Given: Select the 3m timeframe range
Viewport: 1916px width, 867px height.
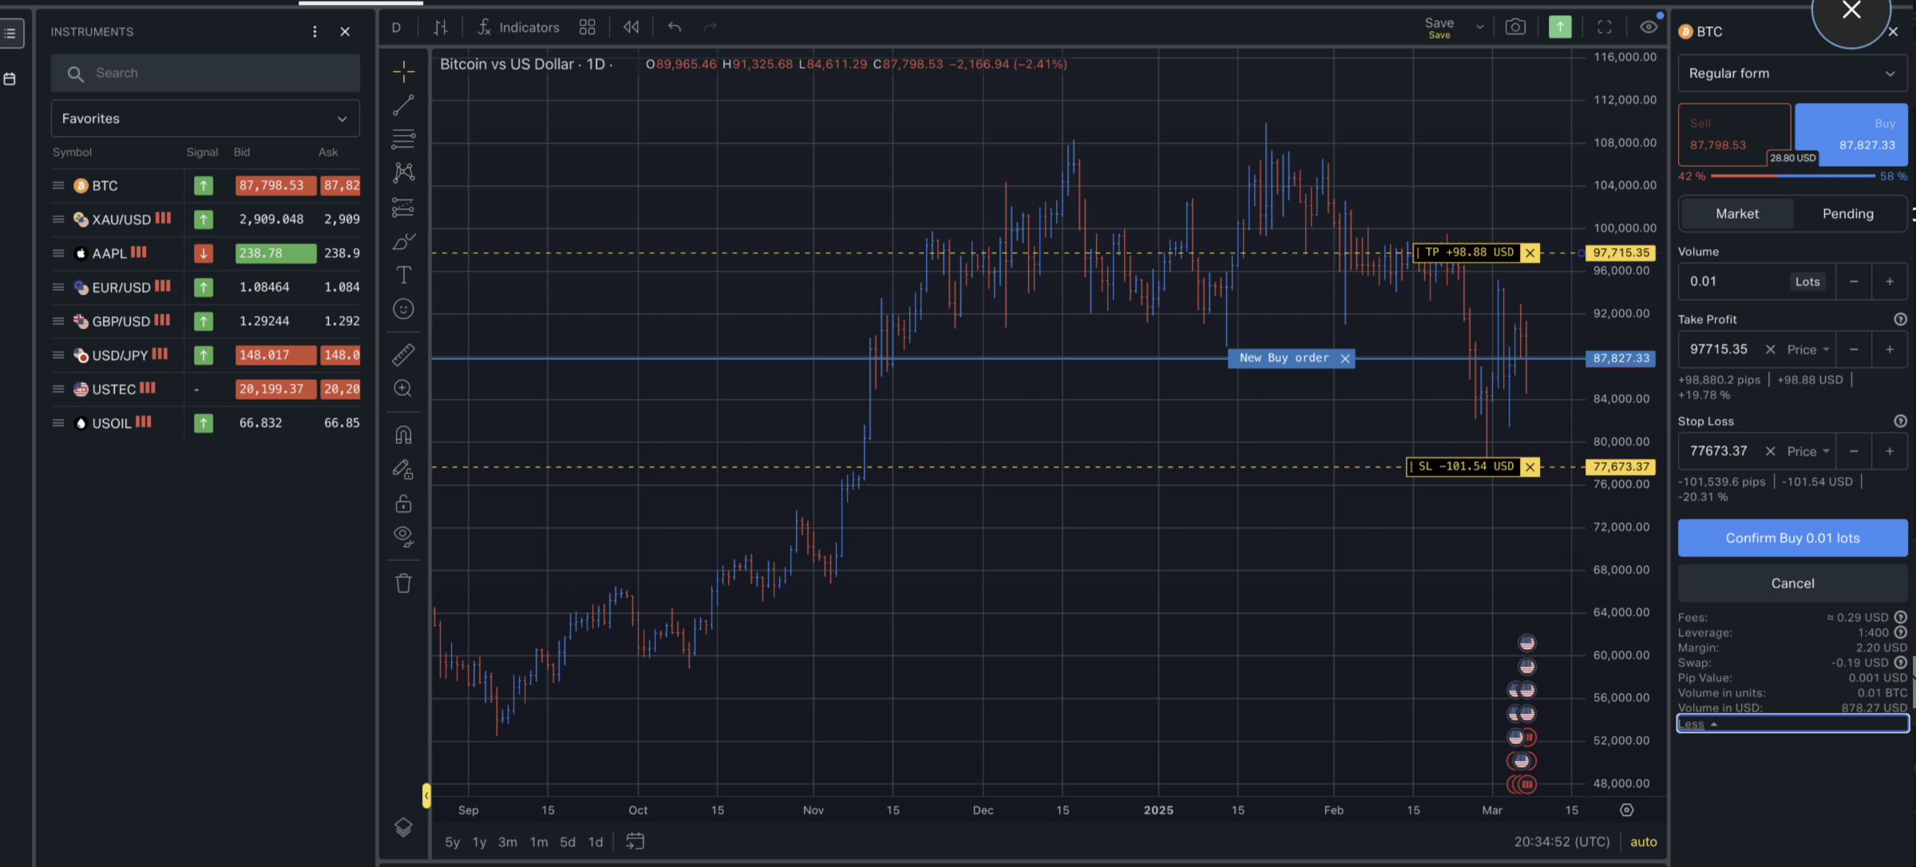Looking at the screenshot, I should point(507,842).
